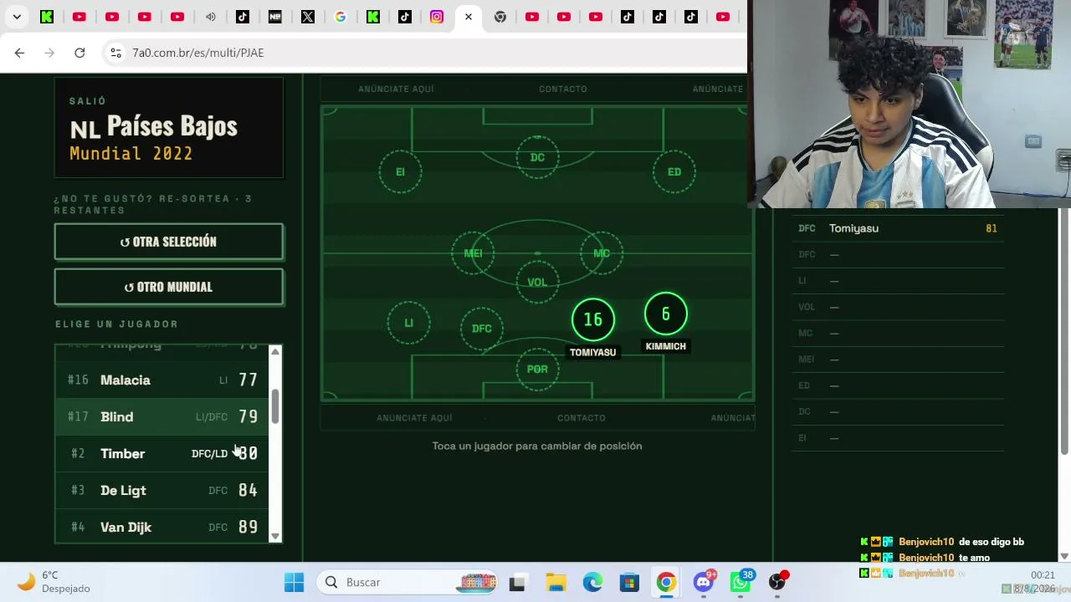Select the ED slot on the pitch
The image size is (1071, 602).
674,171
